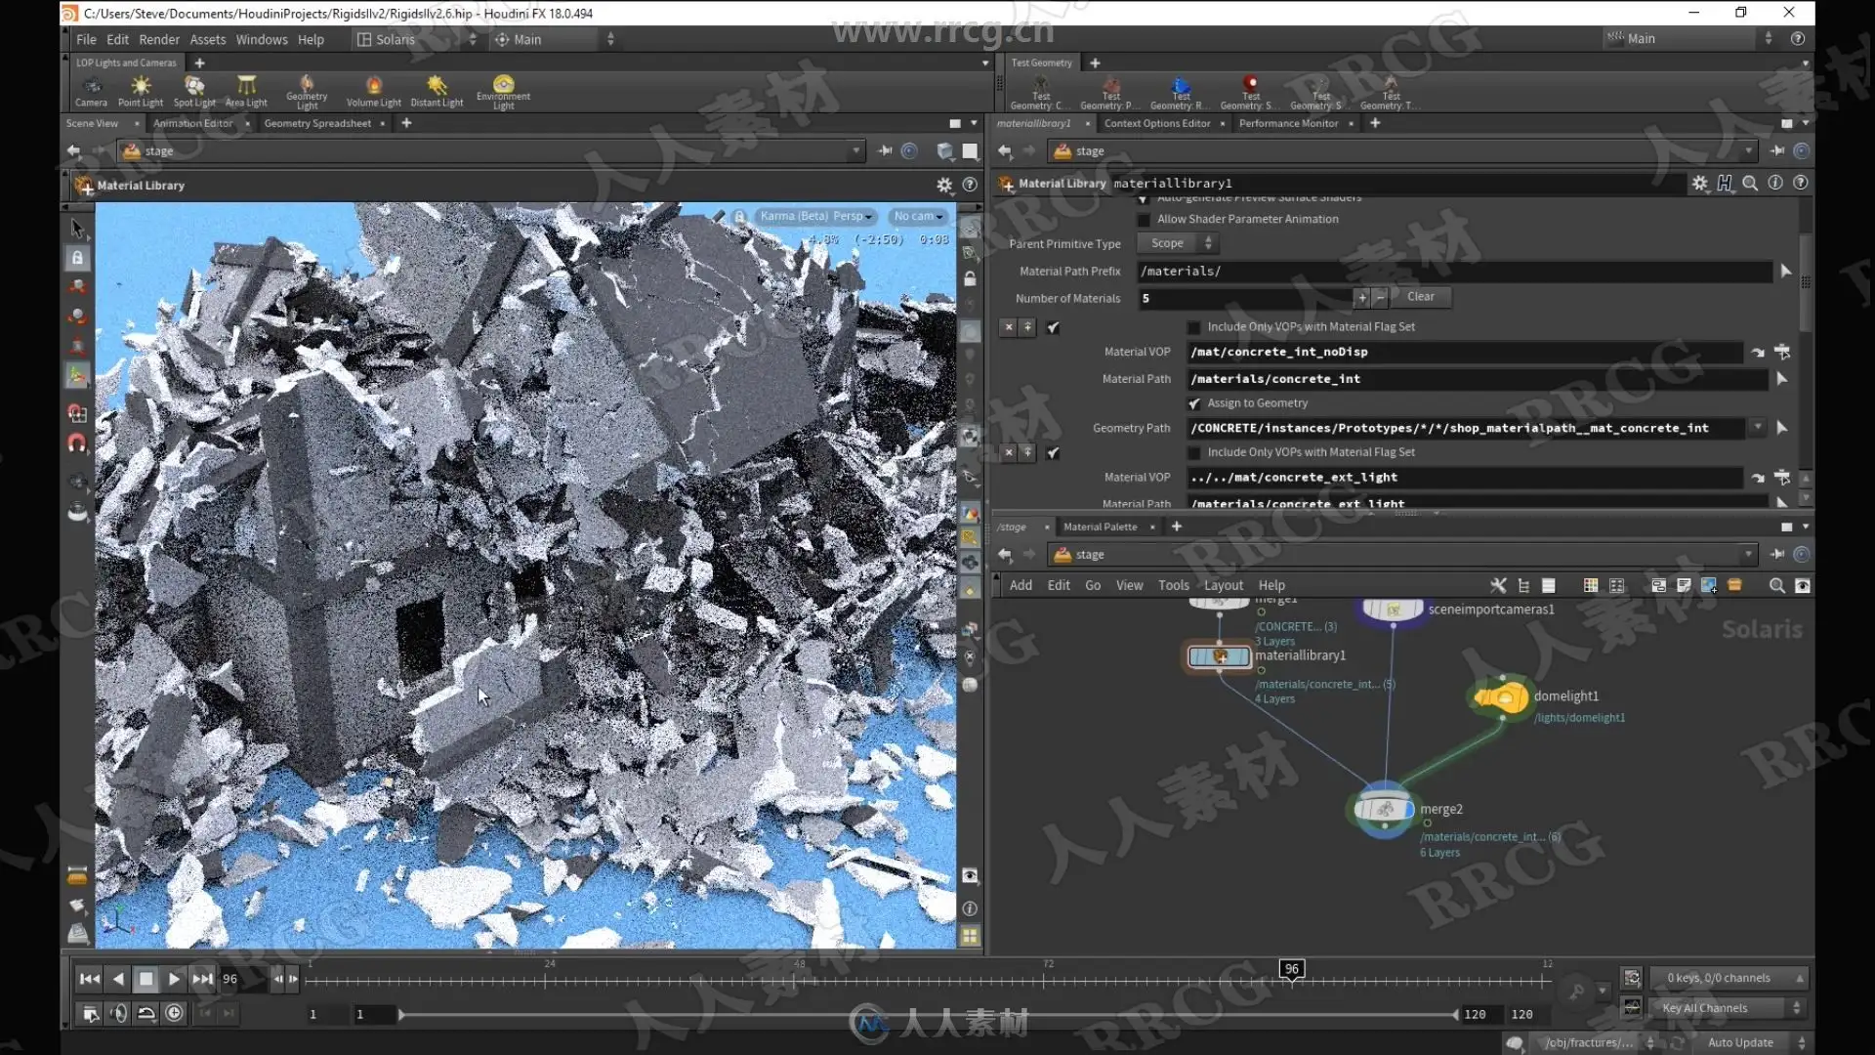Screen dimensions: 1875x1055
Task: Open the Material Library gear settings icon
Action: tap(1700, 183)
